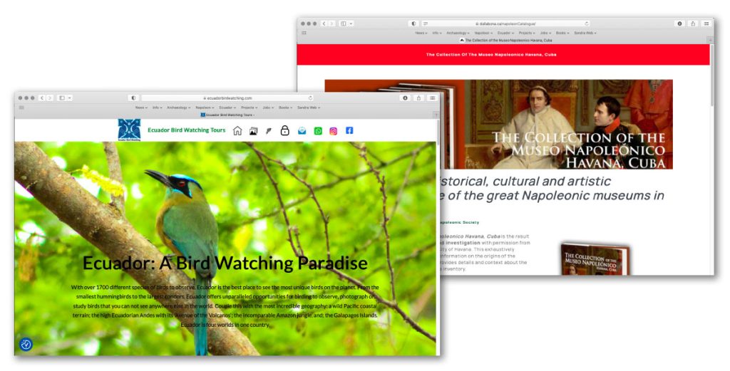This screenshot has height=371, width=730.
Task: Click the vertical scrollbar of the rear Safari window
Action: pos(712,74)
